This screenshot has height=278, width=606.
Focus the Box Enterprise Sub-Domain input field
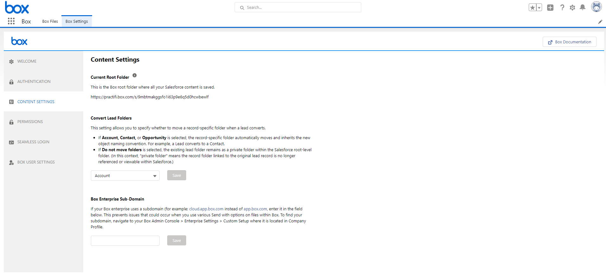(125, 241)
